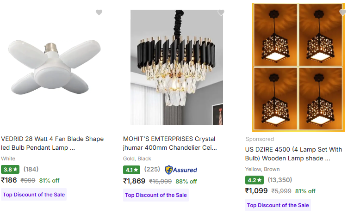Add US DZIRE lamp set to wishlist
354x214 pixels.
tap(342, 12)
